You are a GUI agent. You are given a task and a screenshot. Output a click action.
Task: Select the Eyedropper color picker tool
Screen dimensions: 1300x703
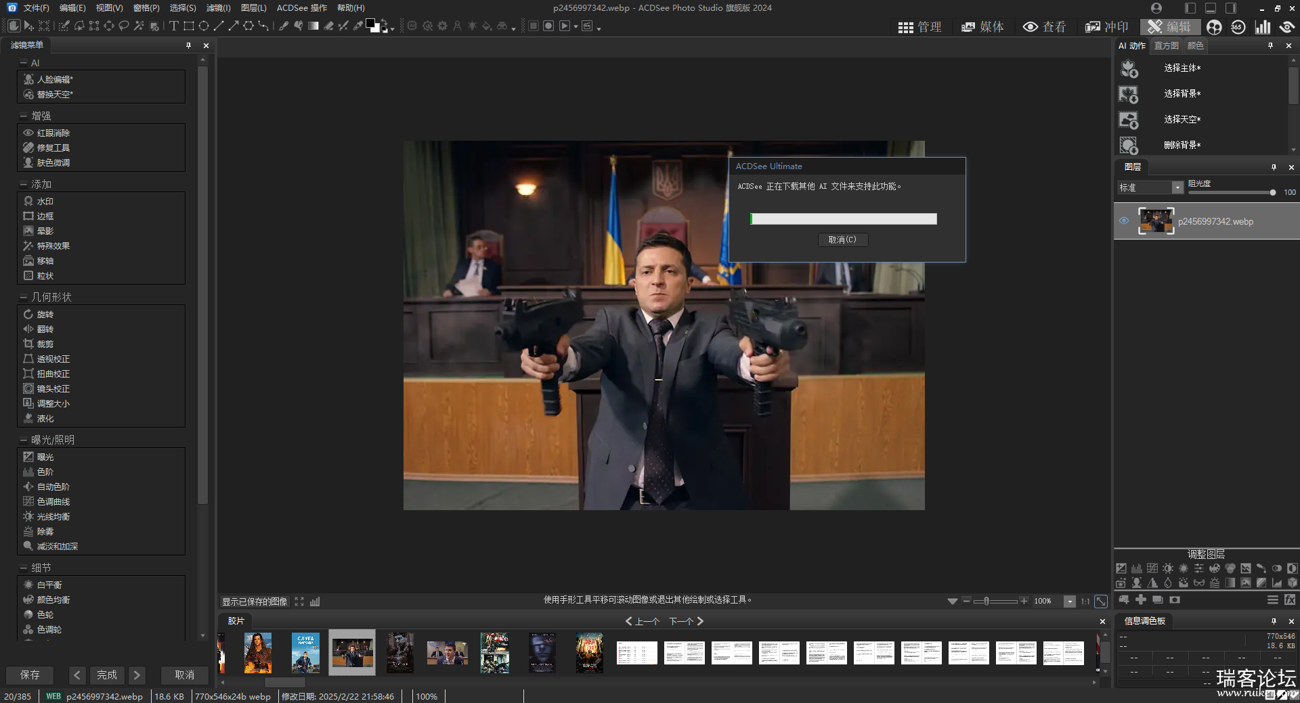coord(357,26)
